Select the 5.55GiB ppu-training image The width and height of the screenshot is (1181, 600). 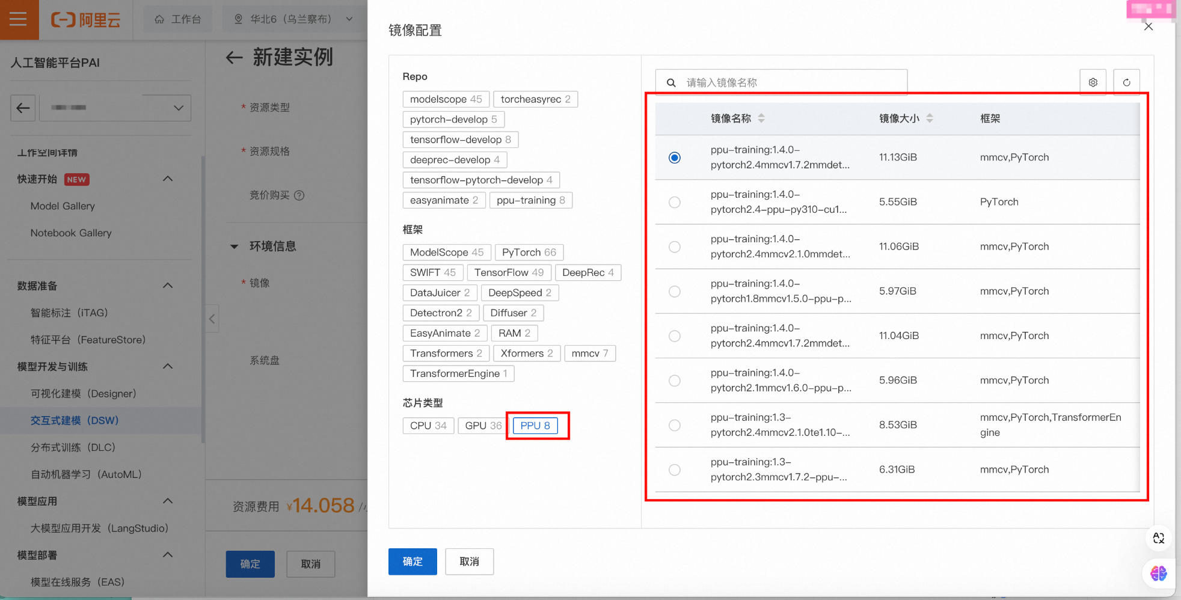tap(675, 202)
